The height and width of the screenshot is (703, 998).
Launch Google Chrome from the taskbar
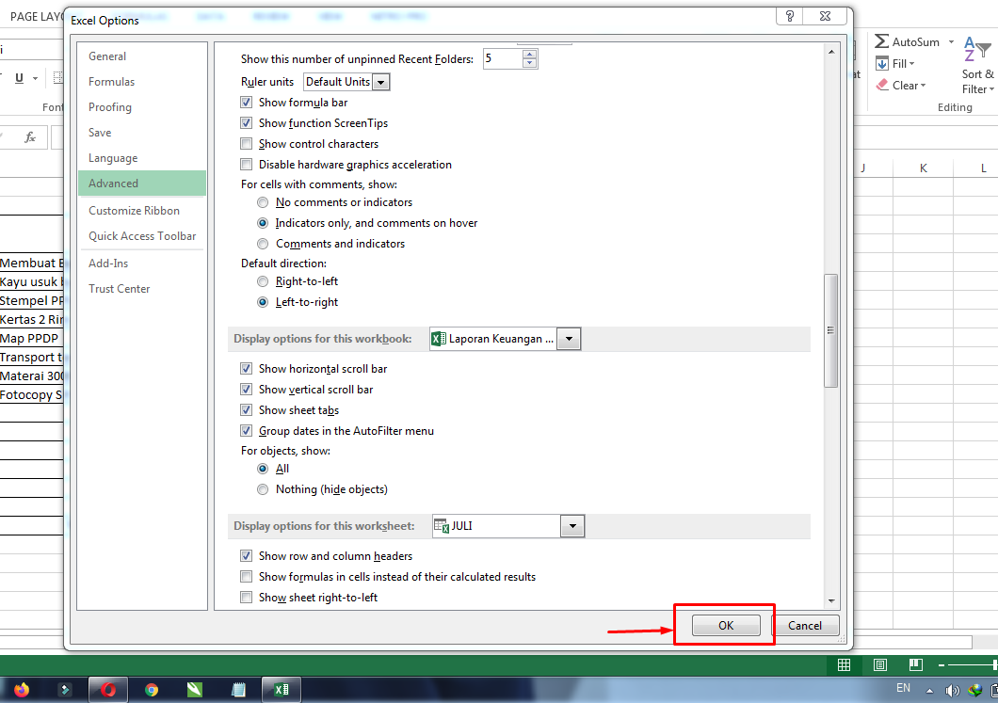point(151,689)
